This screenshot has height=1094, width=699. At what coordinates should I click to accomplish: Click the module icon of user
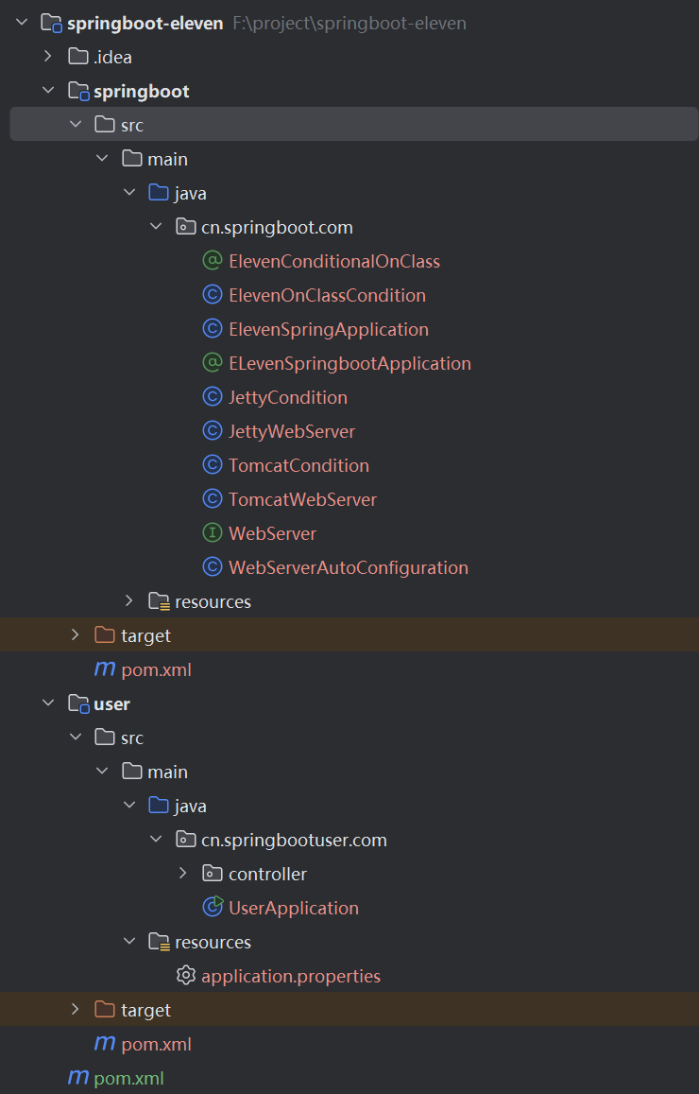78,703
